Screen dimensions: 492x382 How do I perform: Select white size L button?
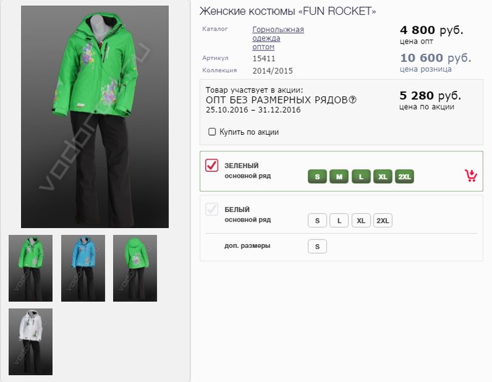click(339, 220)
